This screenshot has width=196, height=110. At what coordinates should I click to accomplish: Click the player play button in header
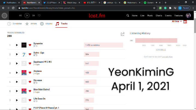(27, 16)
